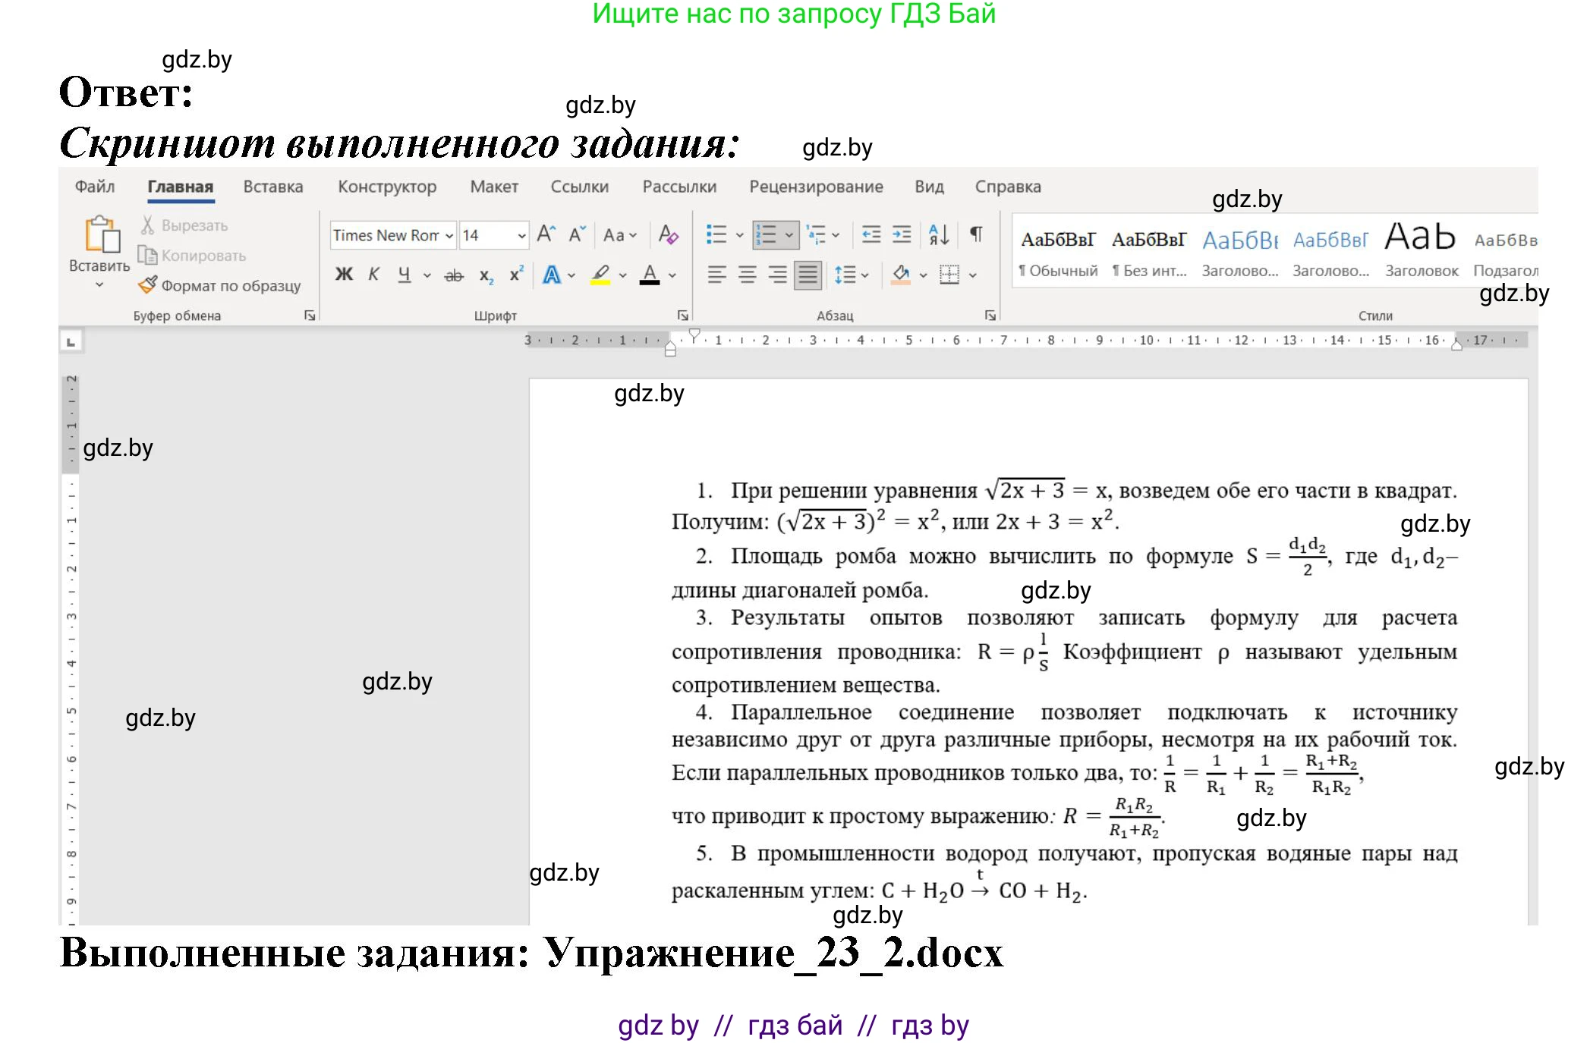Apply italic formatting using the K icon
The height and width of the screenshot is (1043, 1590).
[x=373, y=275]
